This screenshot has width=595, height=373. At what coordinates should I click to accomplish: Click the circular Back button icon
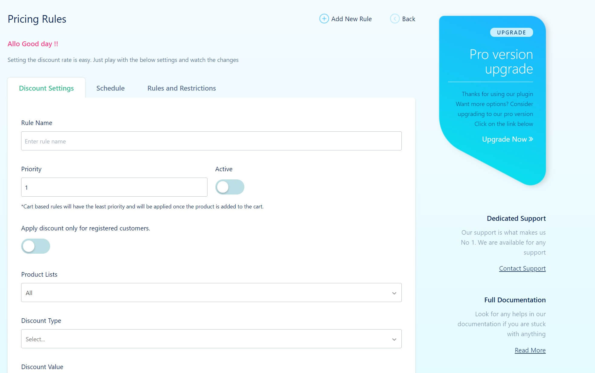[x=394, y=18]
